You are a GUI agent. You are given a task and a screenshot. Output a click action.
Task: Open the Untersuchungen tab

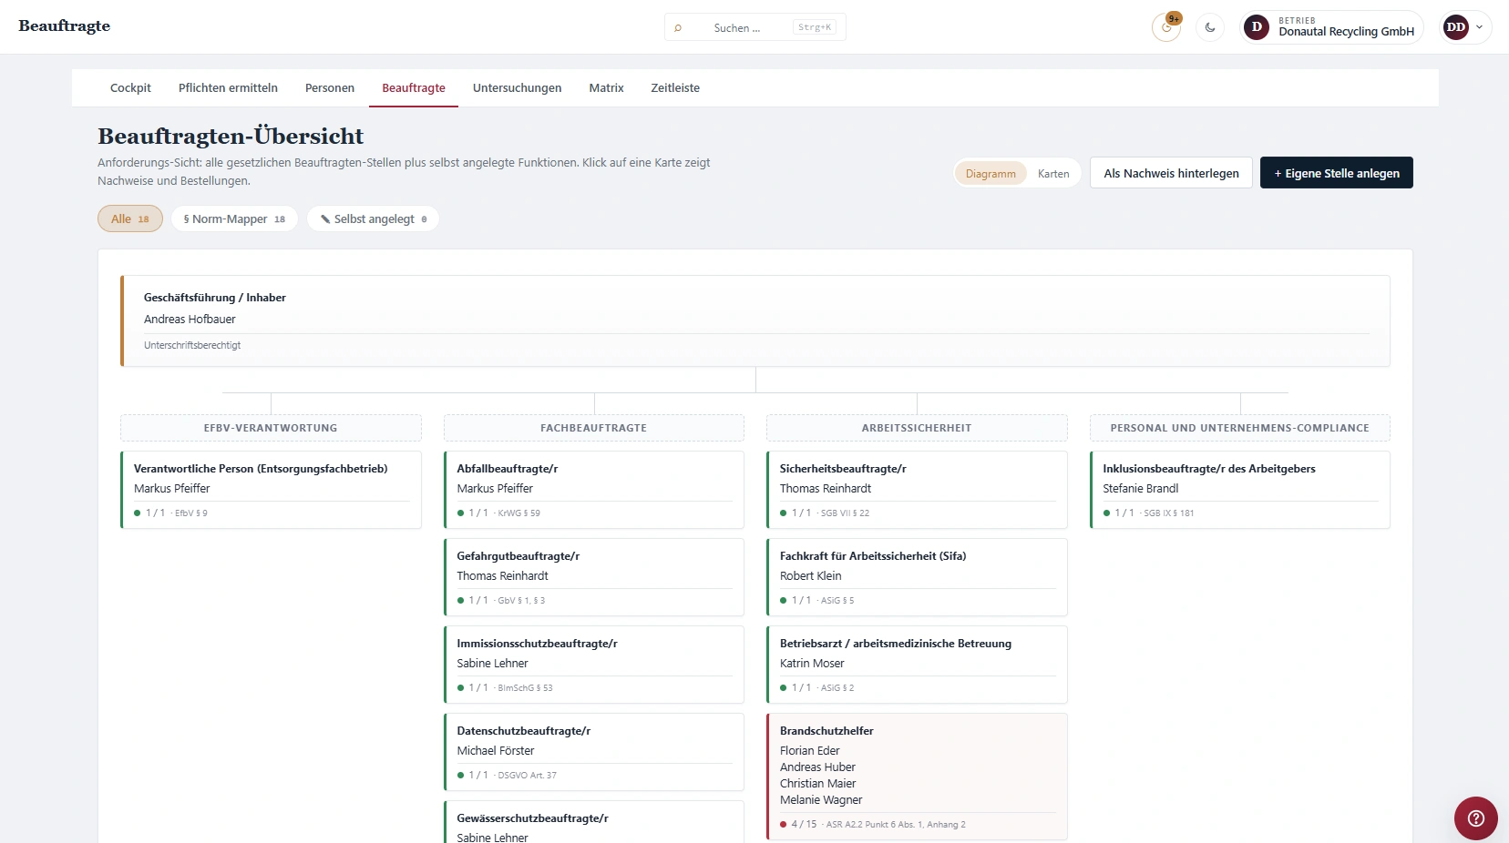click(517, 88)
